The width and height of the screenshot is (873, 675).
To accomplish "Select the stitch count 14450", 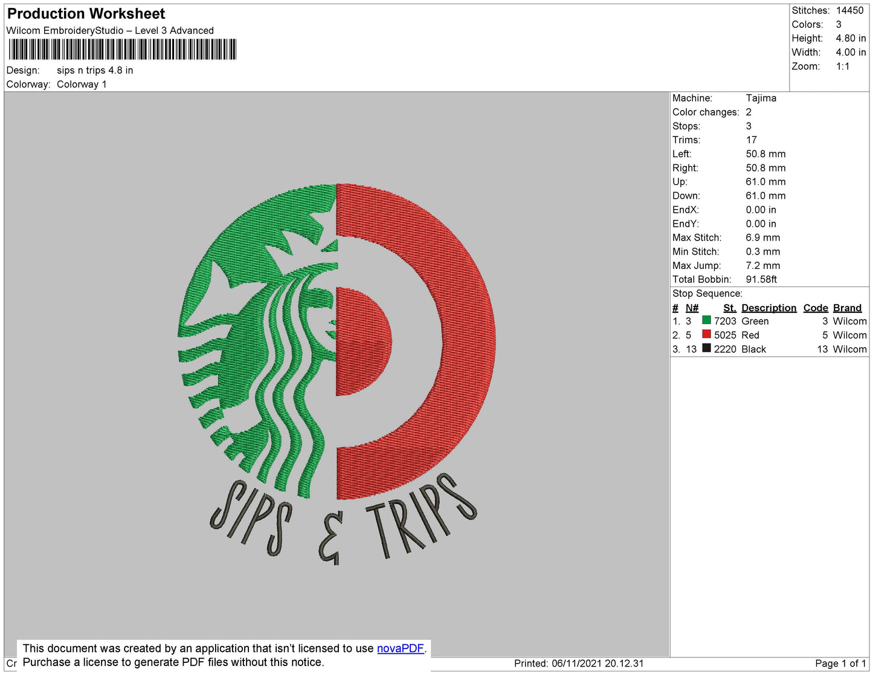I will click(x=849, y=10).
